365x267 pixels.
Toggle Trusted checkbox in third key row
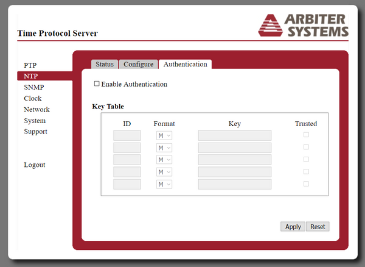coord(306,159)
